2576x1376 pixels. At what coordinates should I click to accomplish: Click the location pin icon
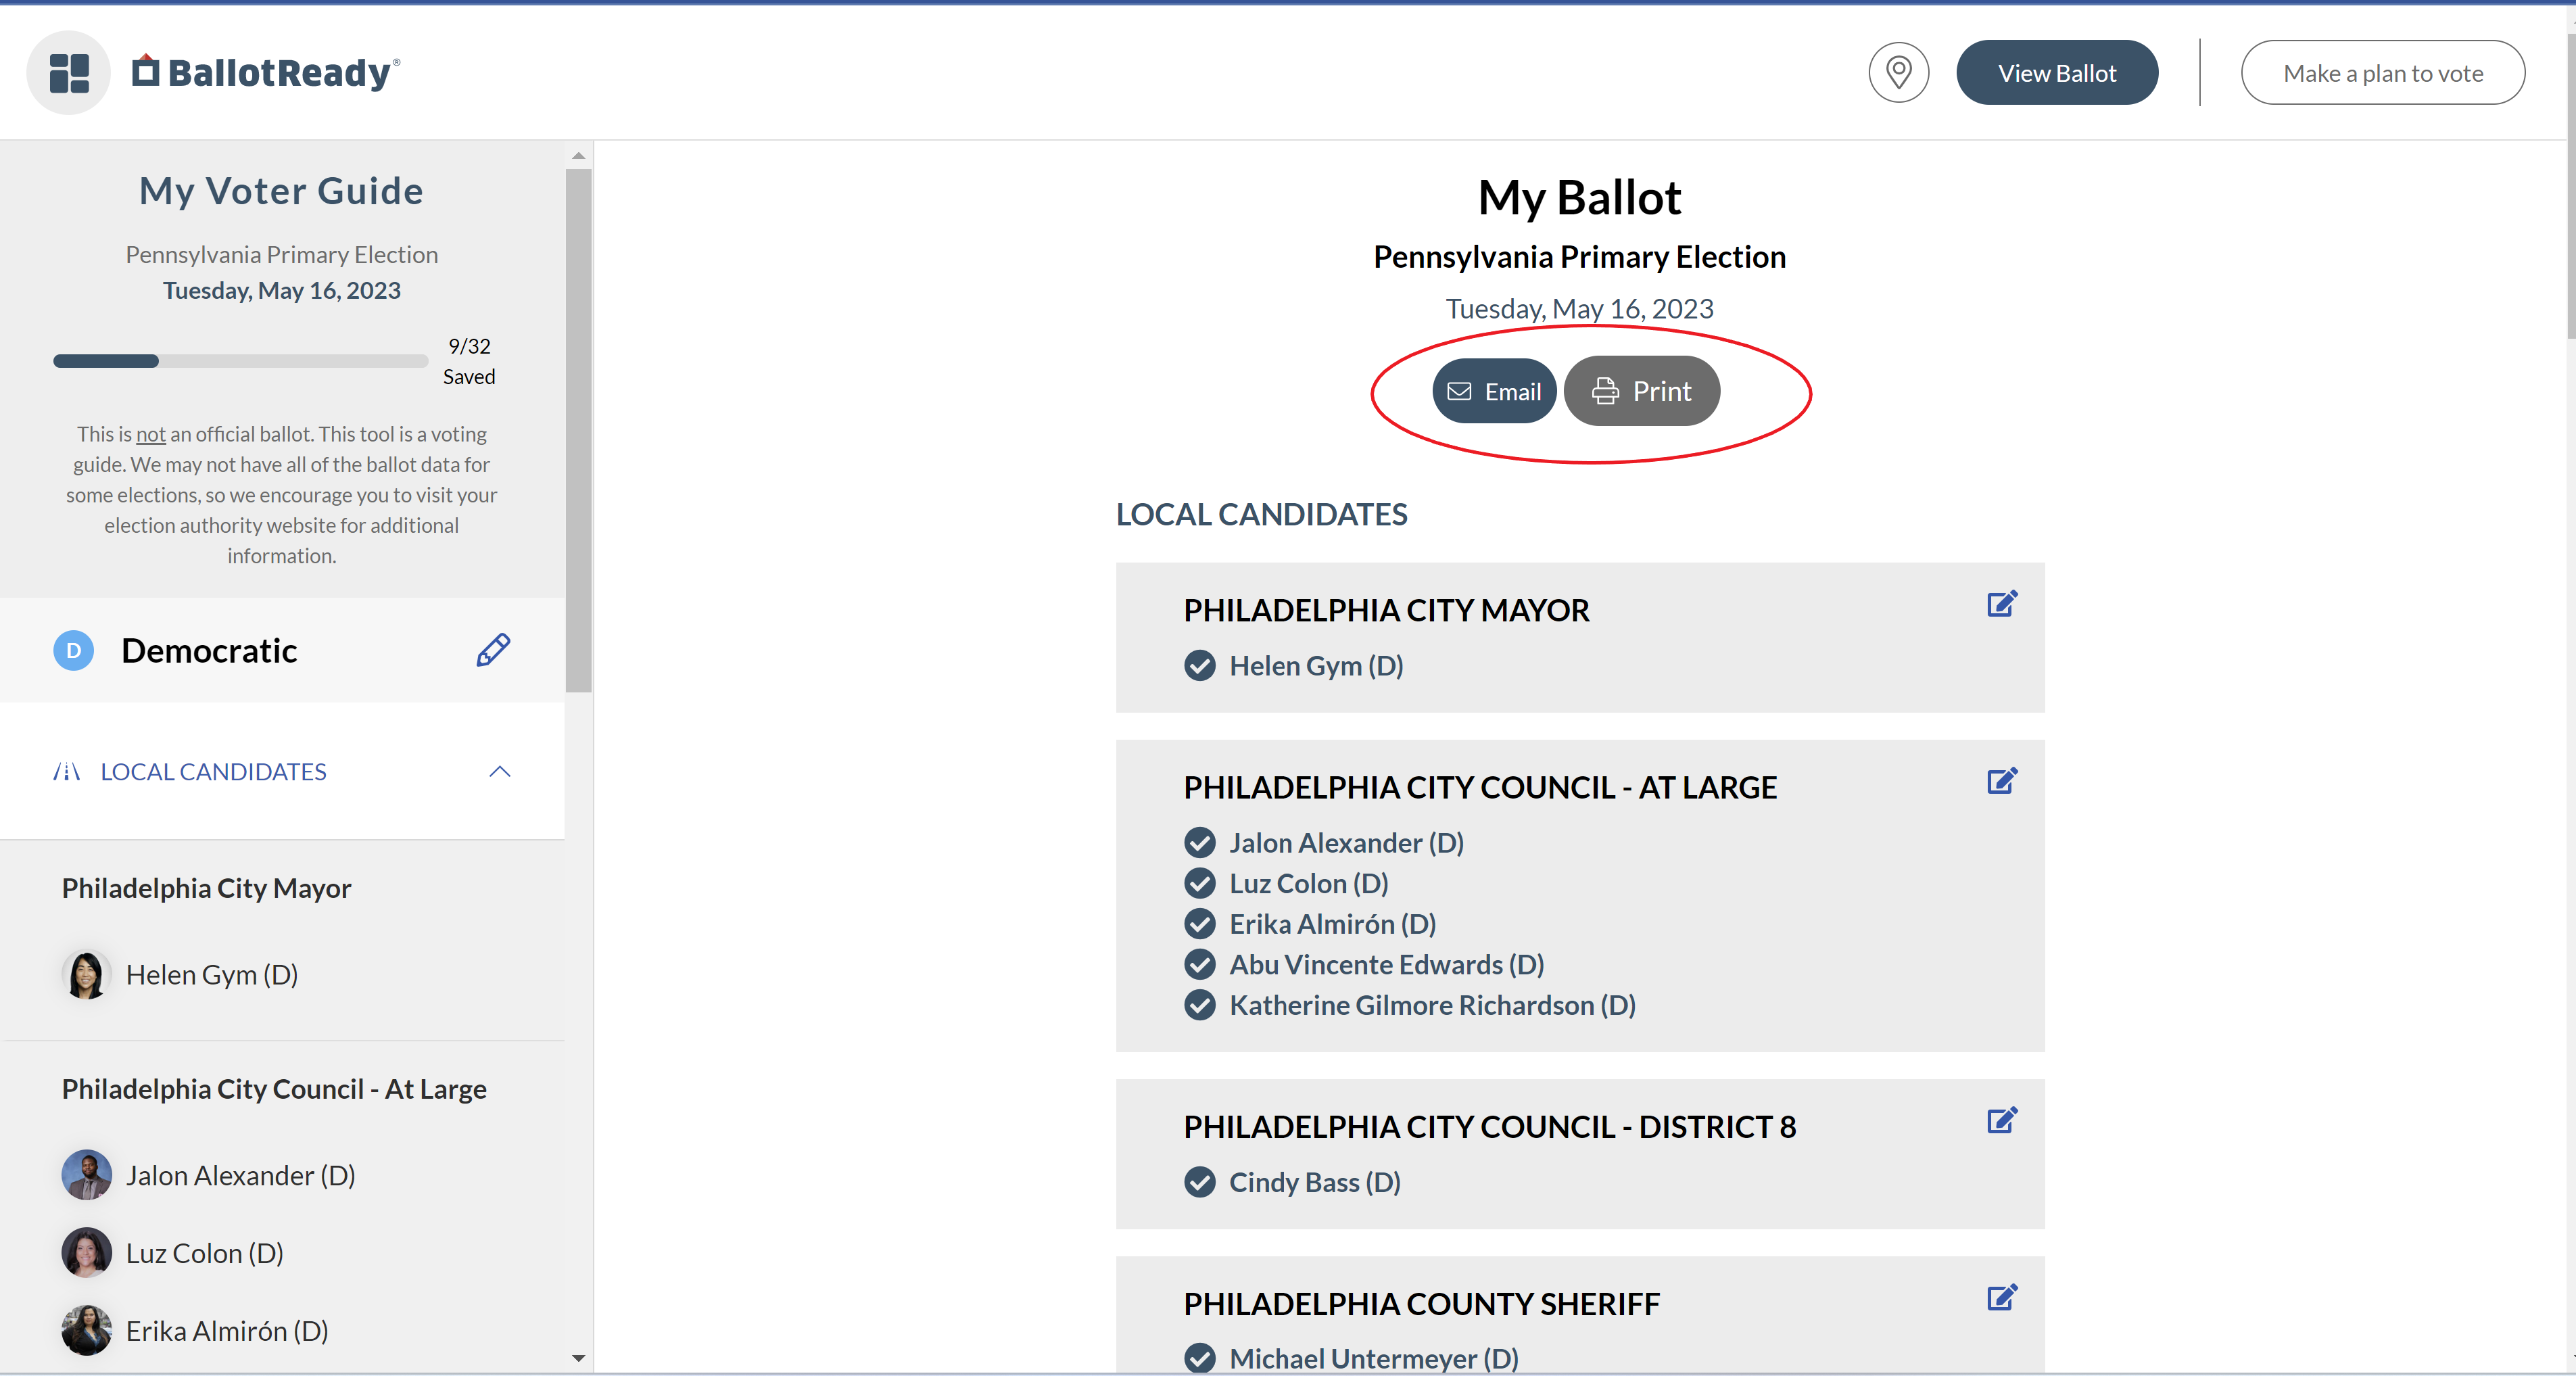click(1897, 73)
